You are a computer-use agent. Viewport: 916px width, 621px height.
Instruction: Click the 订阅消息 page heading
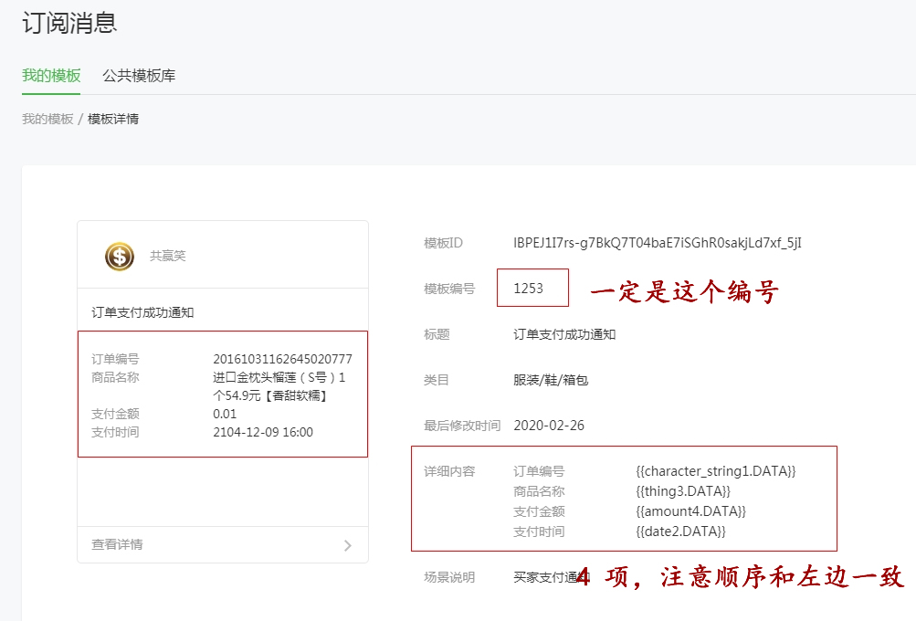tap(69, 23)
